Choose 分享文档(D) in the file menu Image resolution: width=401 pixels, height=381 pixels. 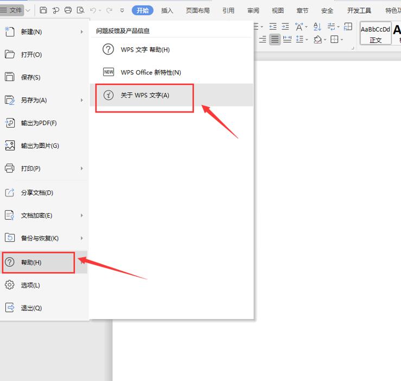(x=44, y=192)
